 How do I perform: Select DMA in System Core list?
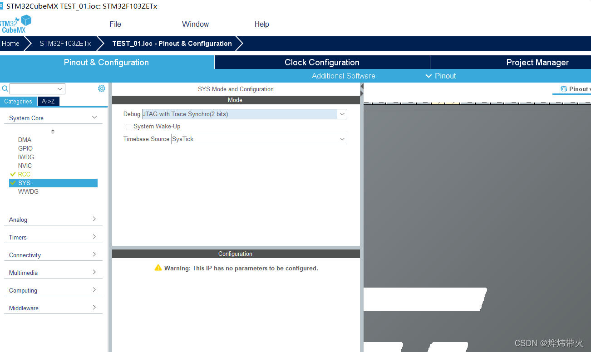(x=25, y=140)
